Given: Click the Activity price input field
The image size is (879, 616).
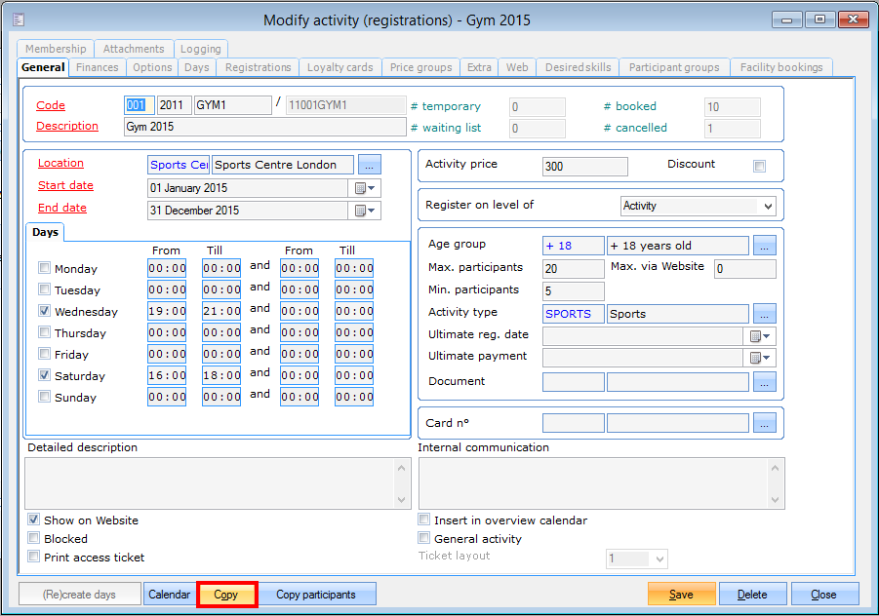Looking at the screenshot, I should [584, 167].
